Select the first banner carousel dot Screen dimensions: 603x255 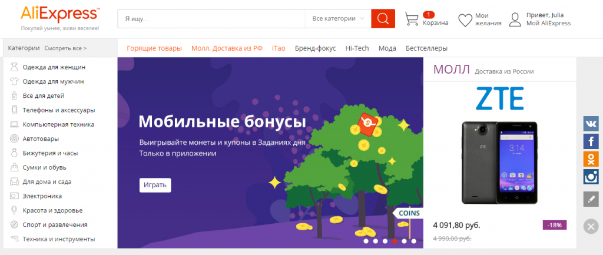pyautogui.click(x=366, y=241)
